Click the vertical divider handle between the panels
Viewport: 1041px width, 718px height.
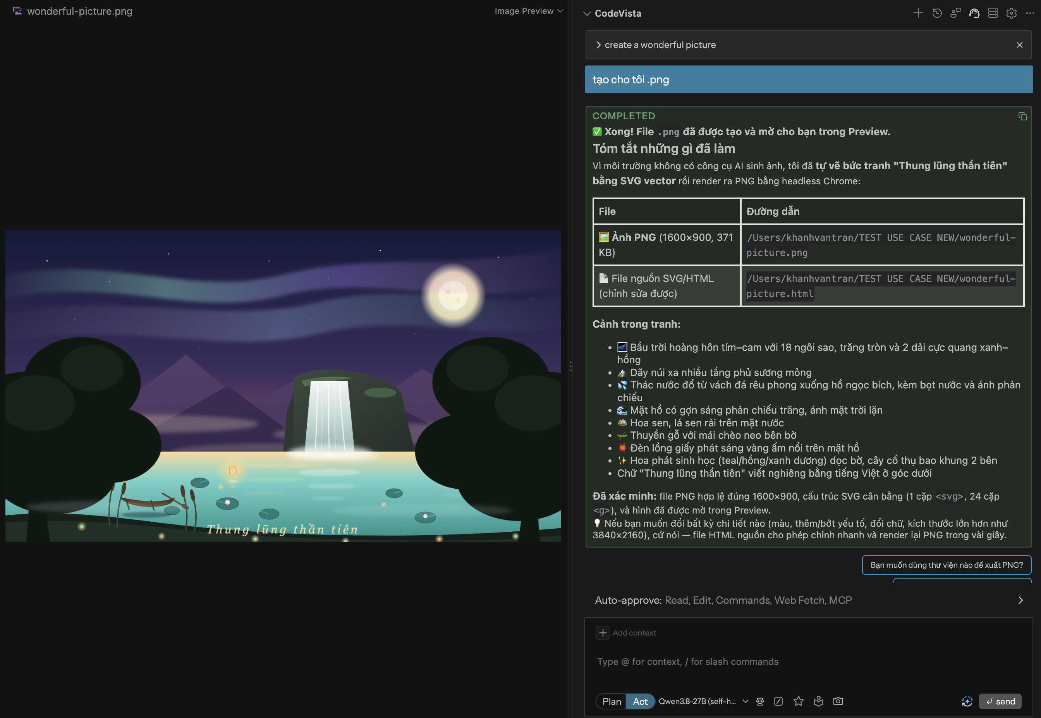point(570,366)
